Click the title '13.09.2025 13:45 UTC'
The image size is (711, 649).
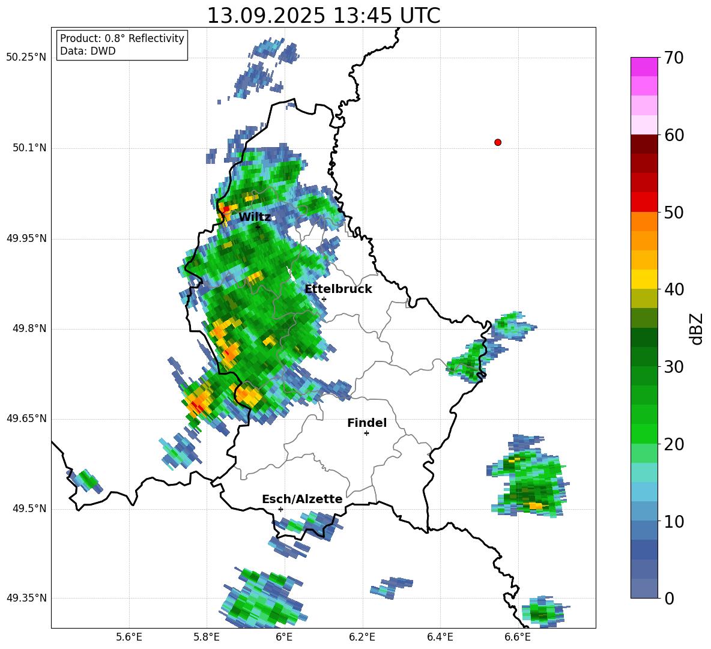323,16
